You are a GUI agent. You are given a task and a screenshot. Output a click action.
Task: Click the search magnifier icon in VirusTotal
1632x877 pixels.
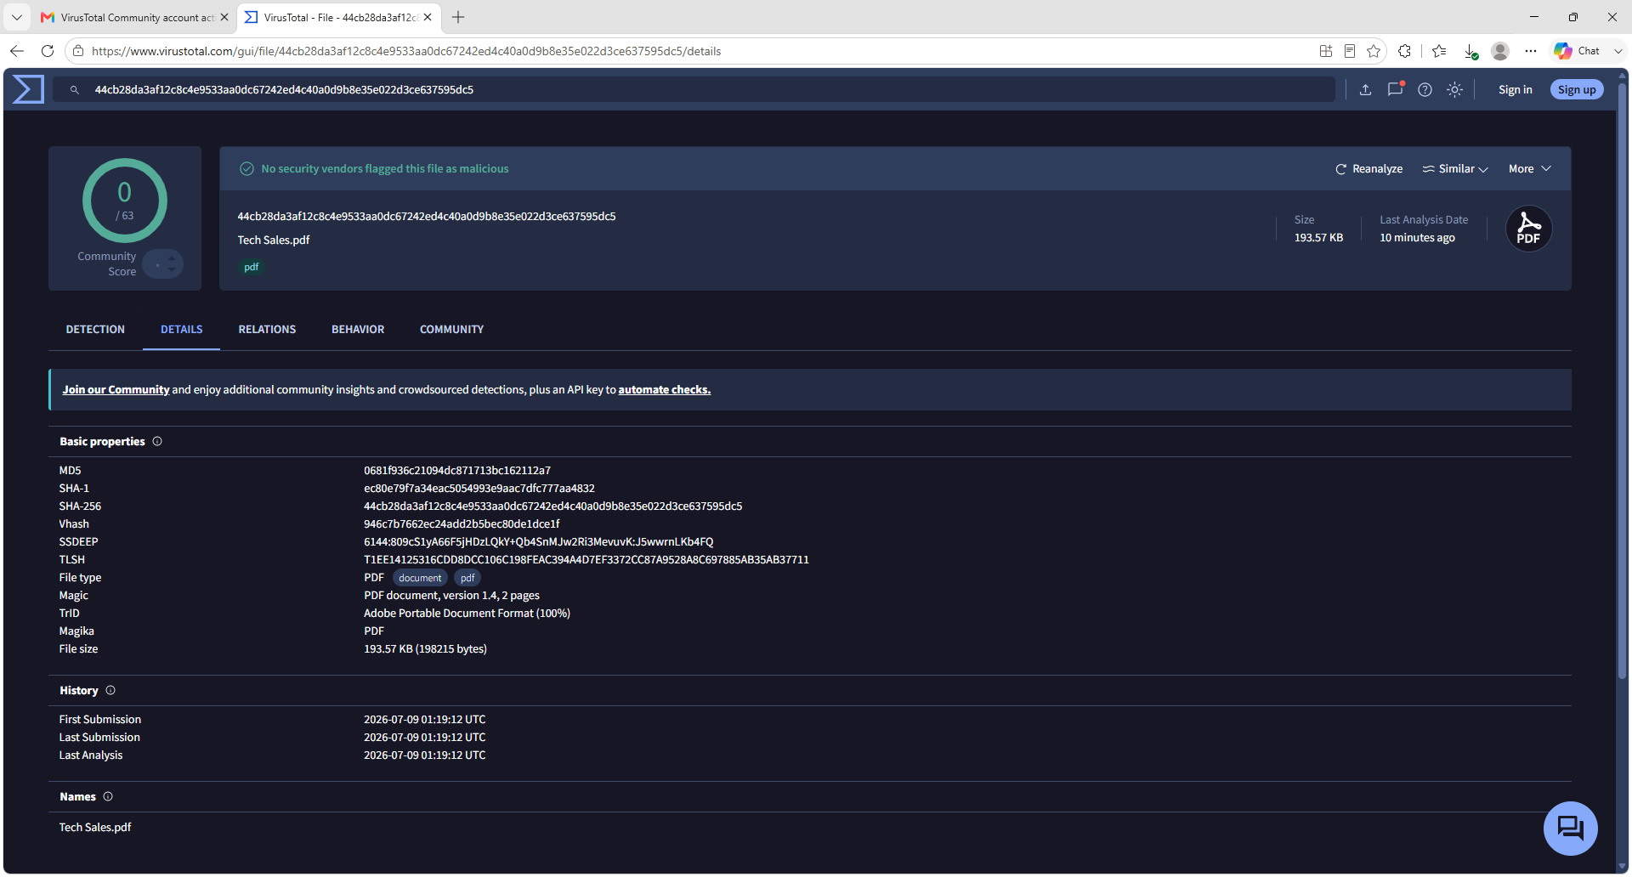click(75, 89)
